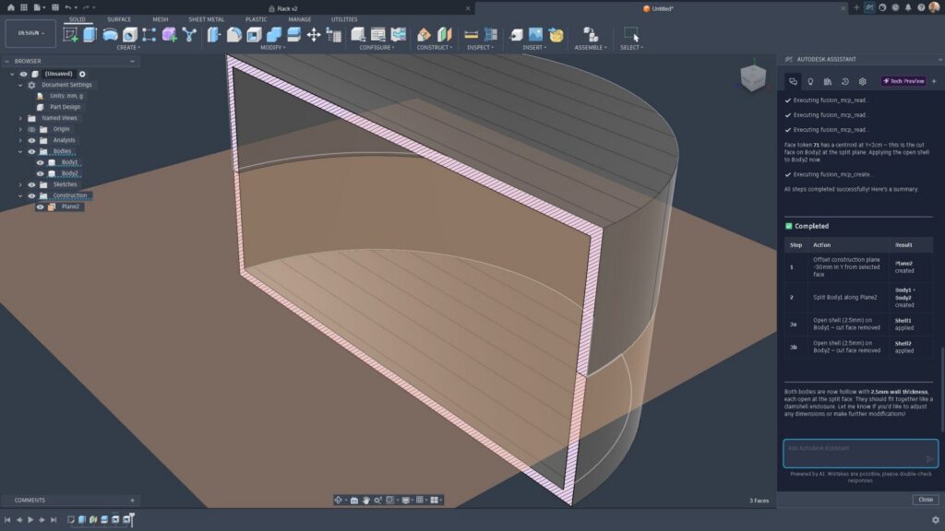The height and width of the screenshot is (531, 945).
Task: Expand the Named Views folder
Action: [x=20, y=118]
